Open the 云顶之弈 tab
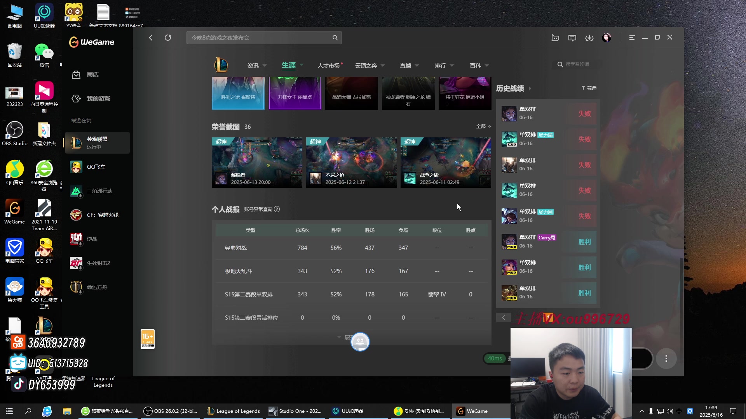 pyautogui.click(x=366, y=66)
